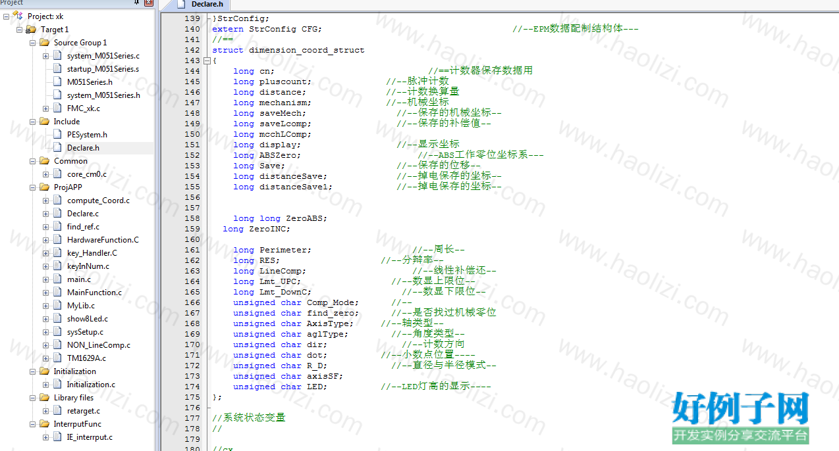Collapse the Source Group 1 group
This screenshot has height=451, width=839.
click(x=32, y=43)
